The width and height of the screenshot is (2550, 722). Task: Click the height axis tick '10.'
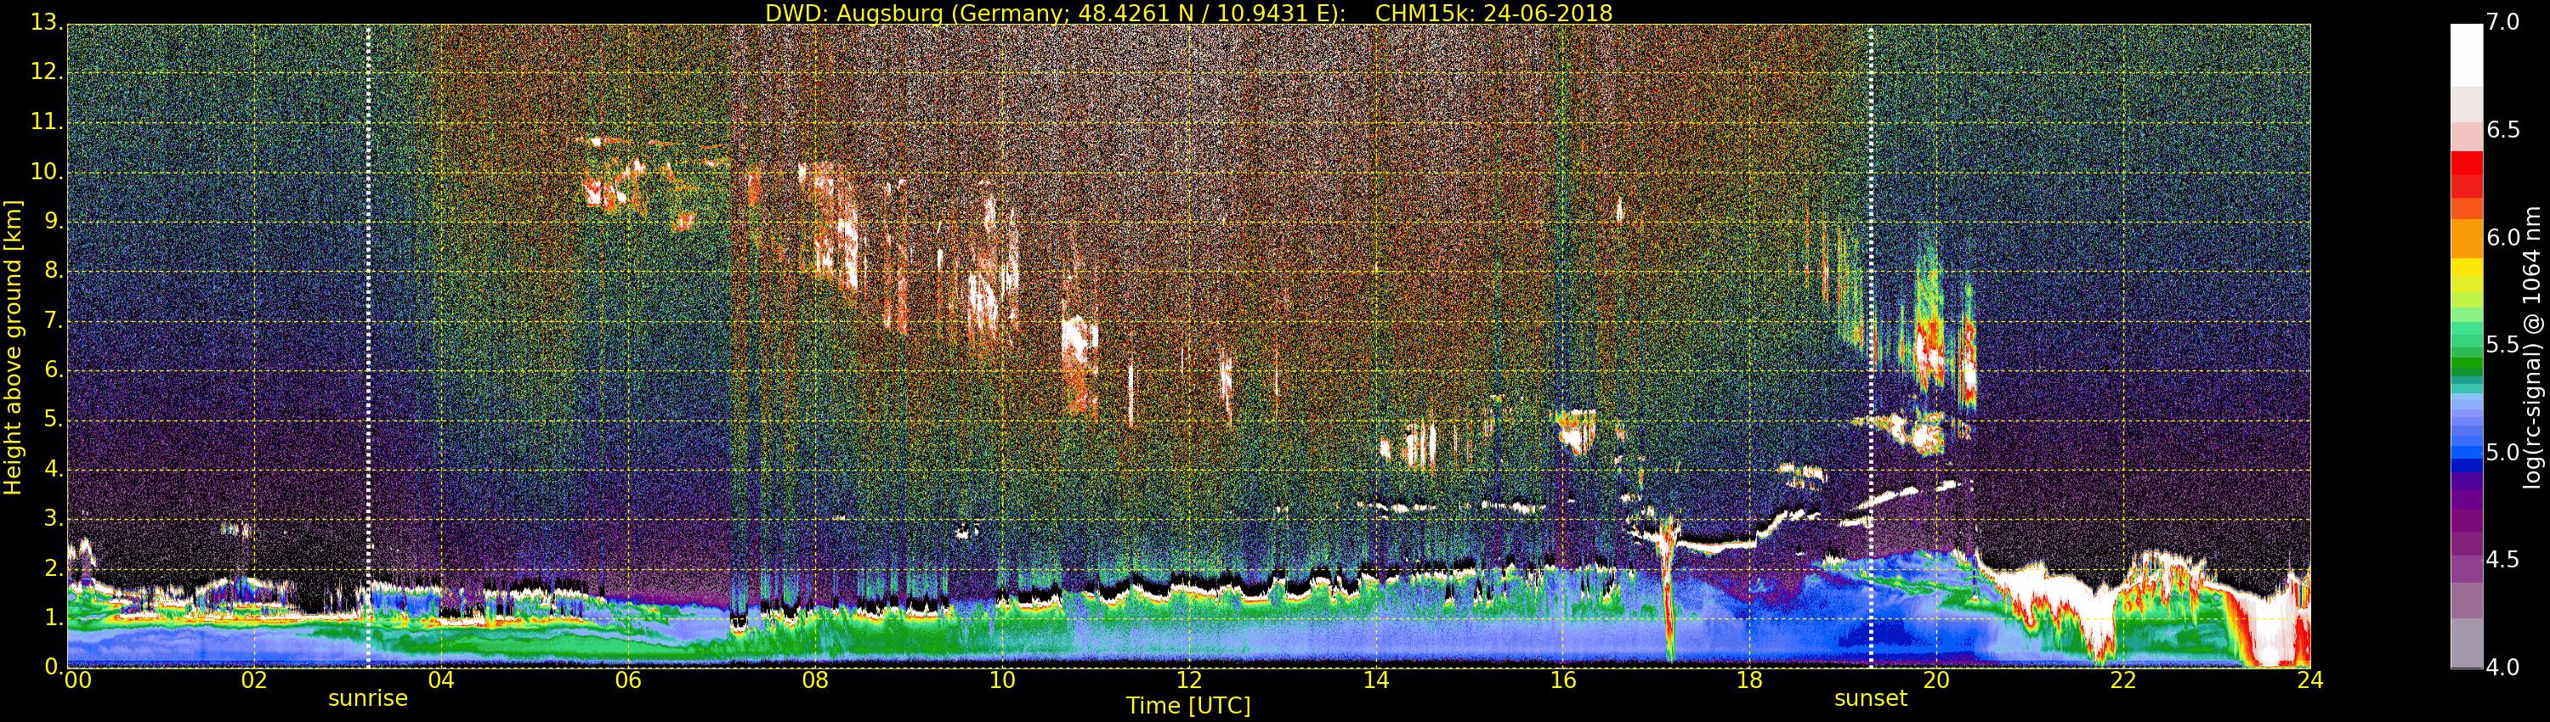[x=47, y=171]
